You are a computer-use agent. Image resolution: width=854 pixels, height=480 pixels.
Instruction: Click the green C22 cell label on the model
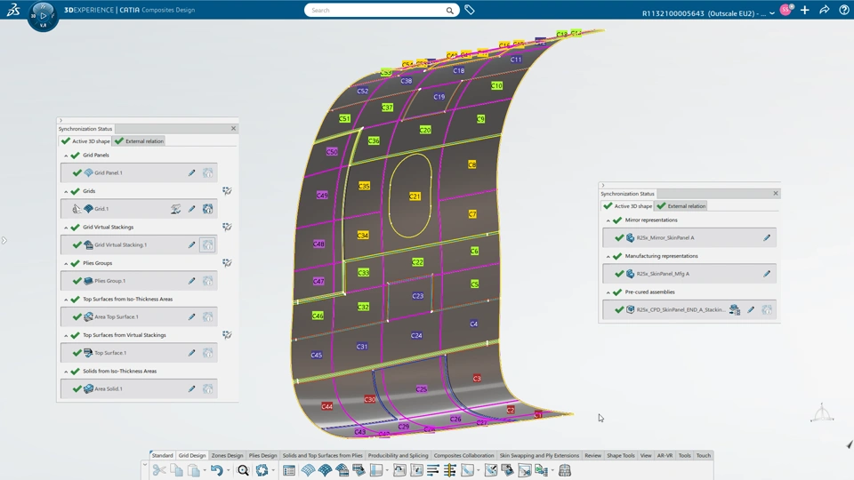[x=418, y=261]
